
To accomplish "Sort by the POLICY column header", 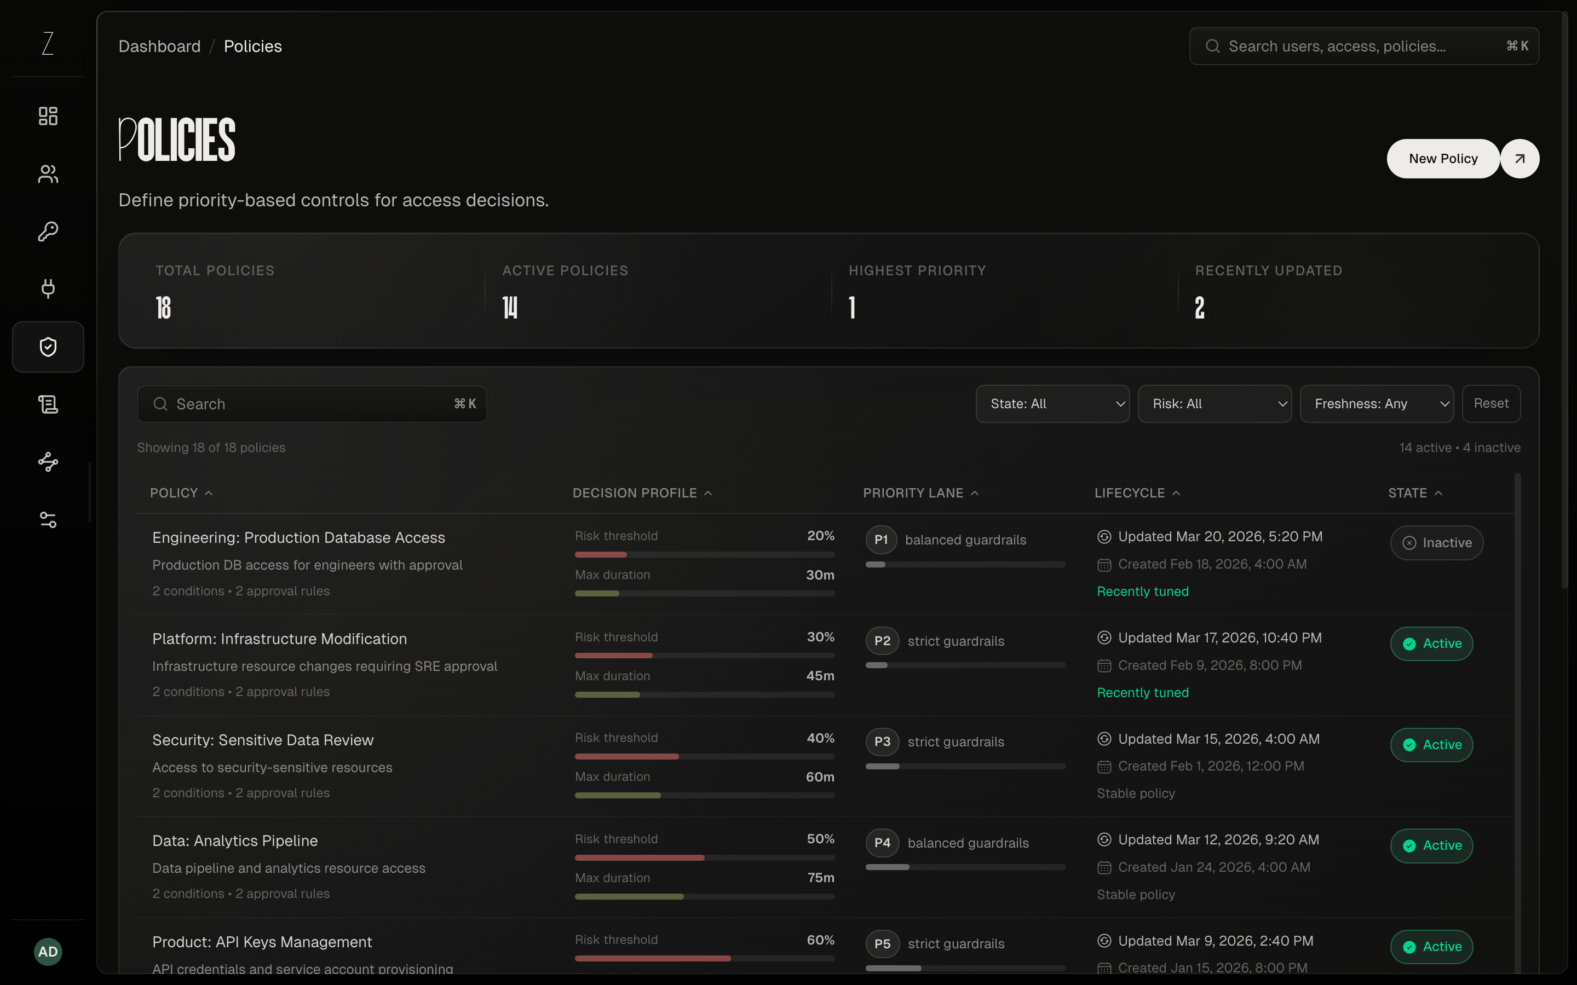I will [x=181, y=493].
